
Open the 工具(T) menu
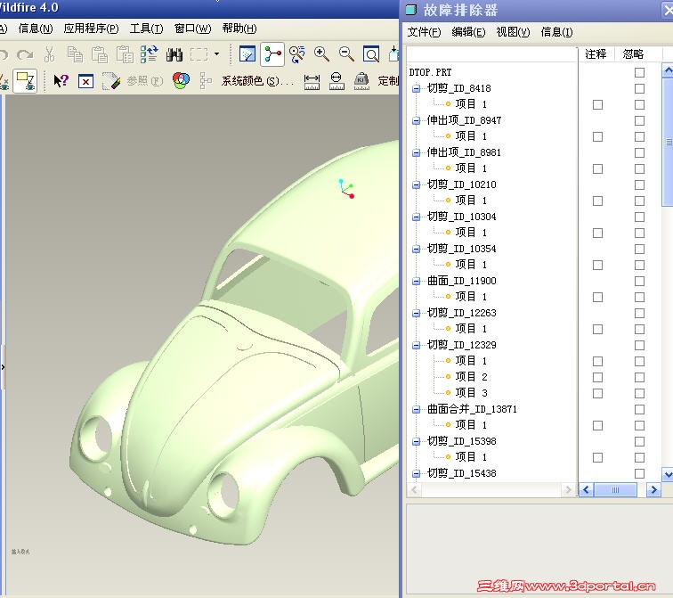146,29
